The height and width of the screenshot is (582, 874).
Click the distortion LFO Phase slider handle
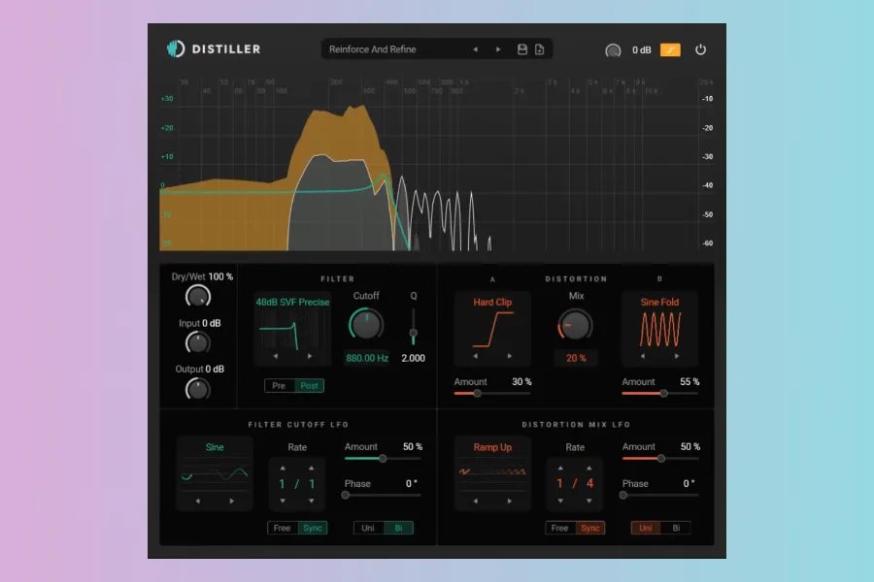[623, 495]
